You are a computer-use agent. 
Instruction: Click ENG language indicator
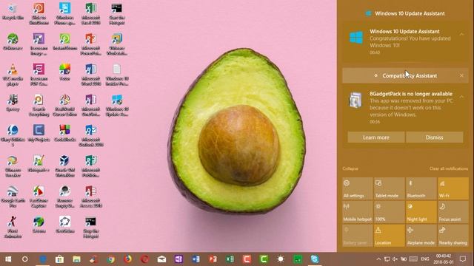(x=424, y=259)
